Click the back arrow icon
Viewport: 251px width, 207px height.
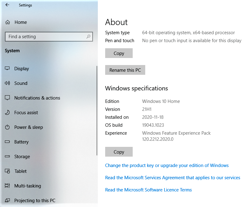tap(7, 5)
